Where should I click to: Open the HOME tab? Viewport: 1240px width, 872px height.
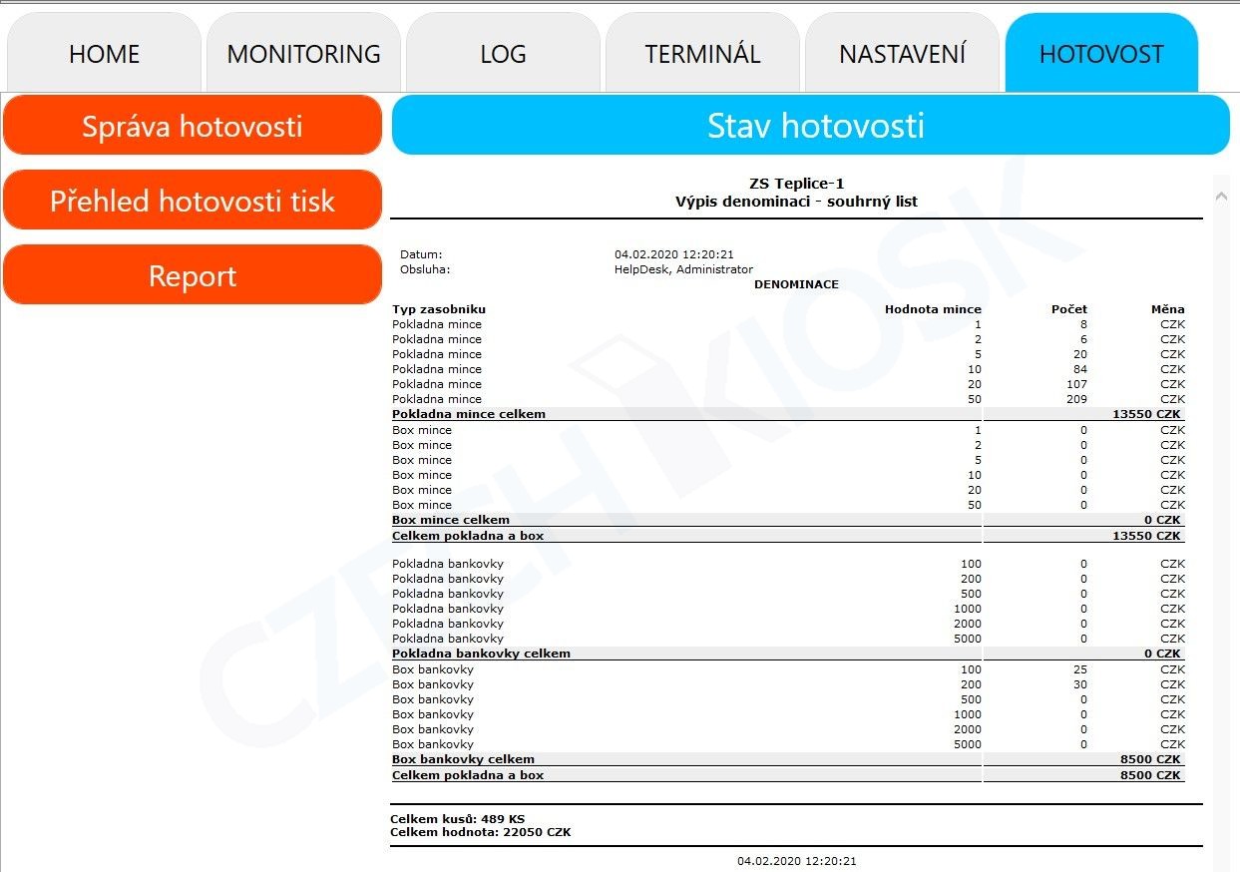104,53
